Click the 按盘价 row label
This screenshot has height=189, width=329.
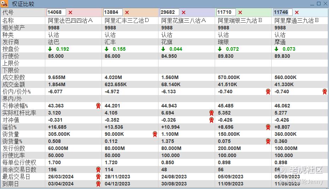(11, 49)
